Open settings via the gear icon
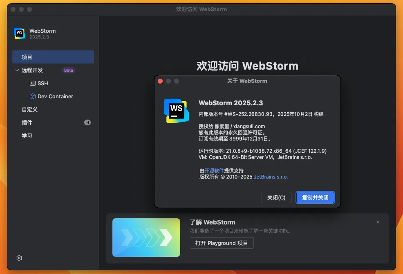 tap(19, 258)
